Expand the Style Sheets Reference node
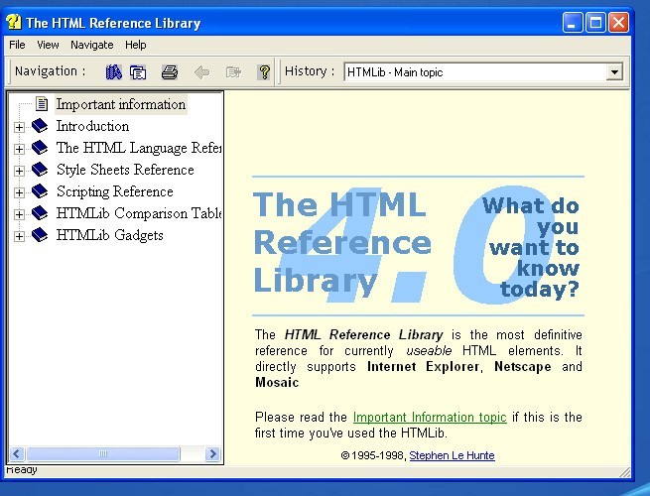 (19, 171)
